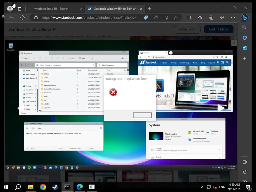
Task: Open the Windows Start menu
Action: tap(6, 187)
